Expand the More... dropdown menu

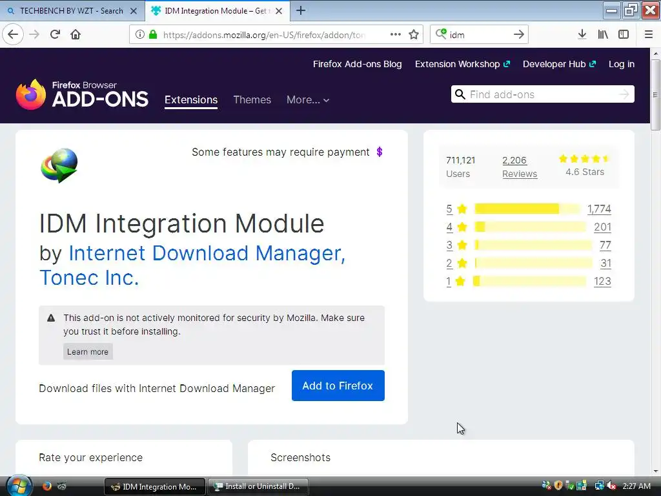[308, 100]
